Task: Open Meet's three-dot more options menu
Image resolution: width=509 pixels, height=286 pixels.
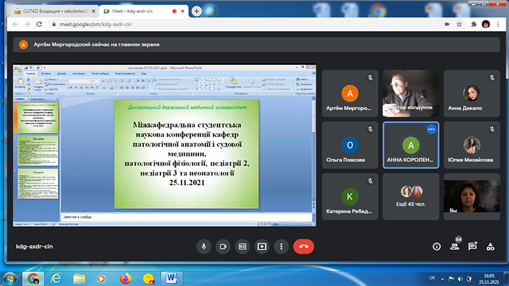Action: pyautogui.click(x=281, y=246)
